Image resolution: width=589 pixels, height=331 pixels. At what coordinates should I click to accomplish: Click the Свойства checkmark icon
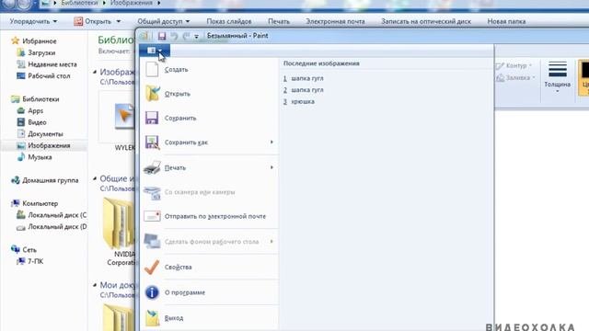coord(152,268)
